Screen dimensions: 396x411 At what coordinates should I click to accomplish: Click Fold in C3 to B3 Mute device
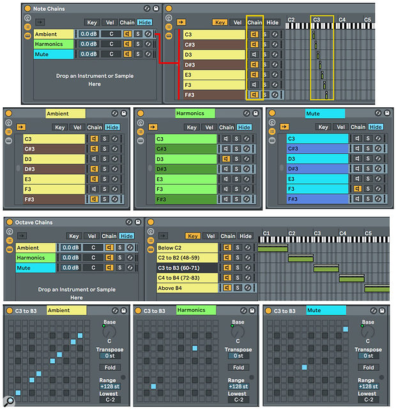368,368
